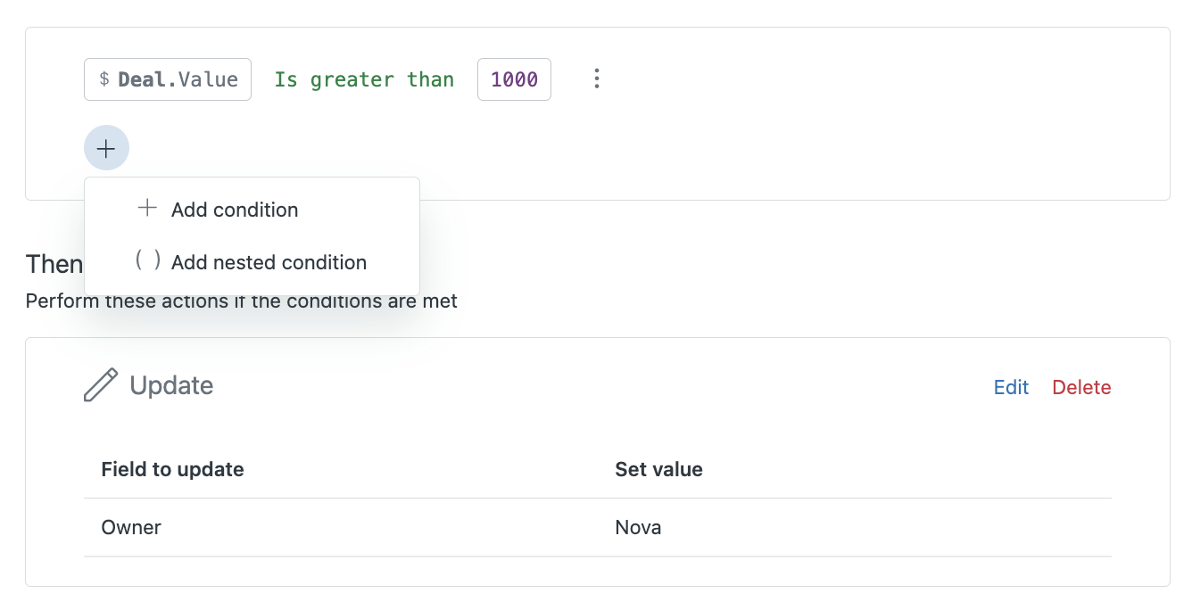Click the 'Field to update' column header
Viewport: 1192px width, 610px height.
(x=172, y=469)
